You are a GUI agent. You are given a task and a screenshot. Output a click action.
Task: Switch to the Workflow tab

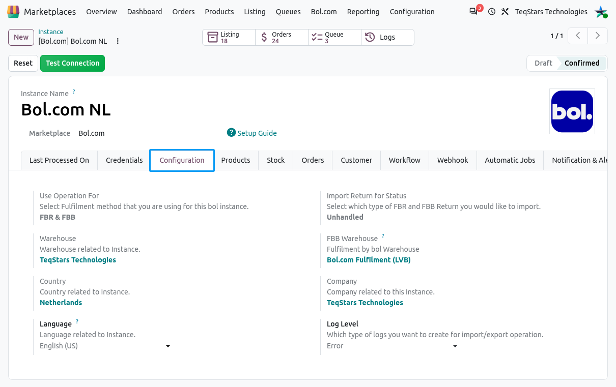coord(405,160)
